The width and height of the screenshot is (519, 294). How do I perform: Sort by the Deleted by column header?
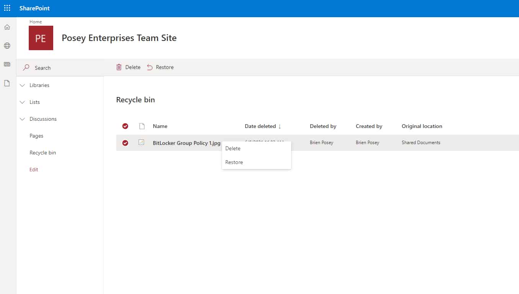coord(323,126)
